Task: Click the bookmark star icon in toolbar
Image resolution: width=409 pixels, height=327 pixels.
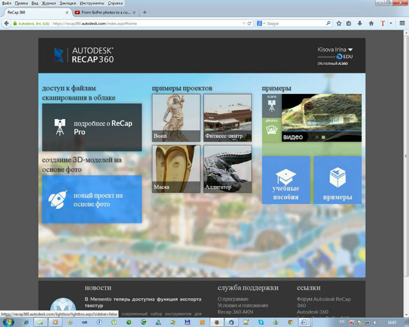Action: click(339, 24)
